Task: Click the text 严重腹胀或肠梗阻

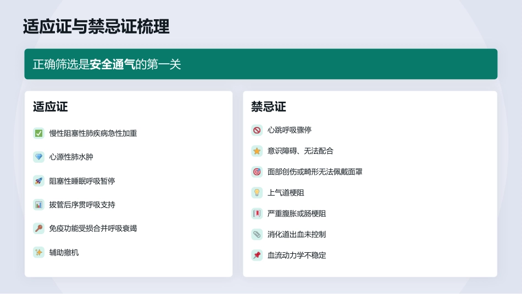Action: pos(297,213)
